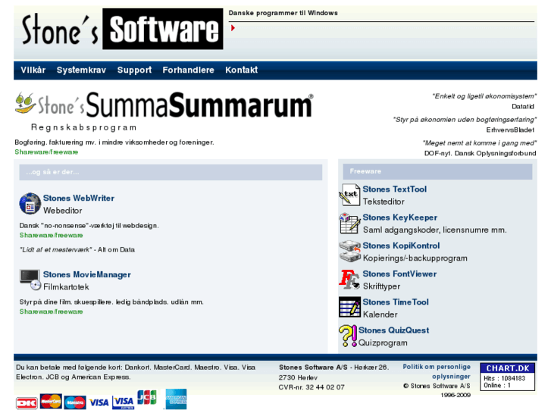Screen dimensions: 551x413
Task: Click the 'Filmkartotek' subtitle text
Action: [x=66, y=287]
